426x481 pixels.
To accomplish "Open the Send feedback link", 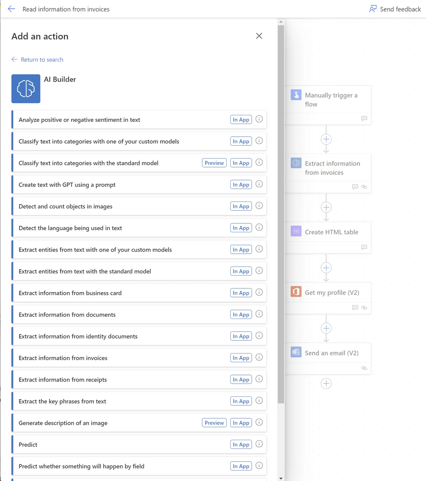I will coord(395,9).
